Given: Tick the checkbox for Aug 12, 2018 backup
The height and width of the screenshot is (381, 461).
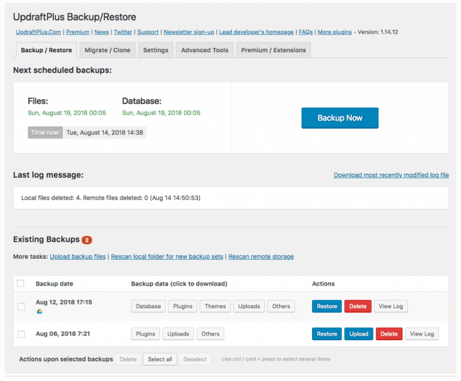Looking at the screenshot, I should pos(21,307).
